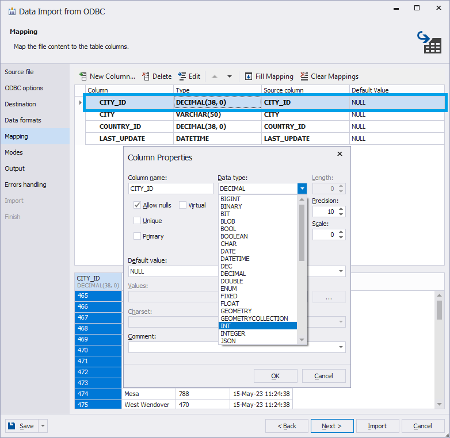
Task: Collapse the Data type dropdown arrow
Action: pos(302,189)
